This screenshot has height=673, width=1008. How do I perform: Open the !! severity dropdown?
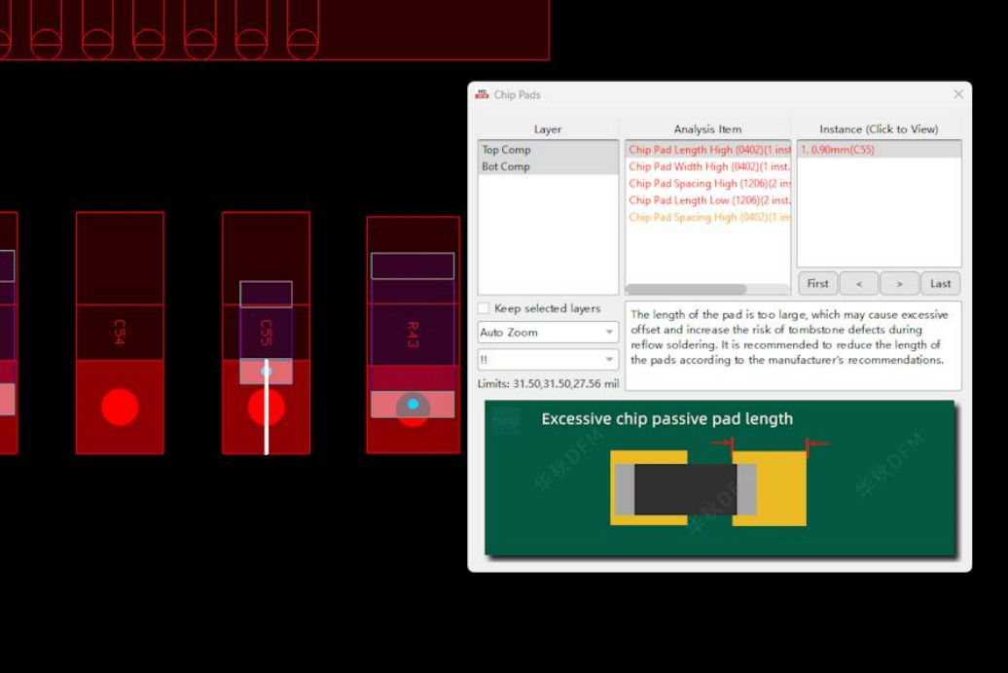click(x=548, y=360)
